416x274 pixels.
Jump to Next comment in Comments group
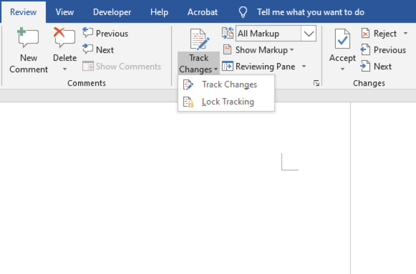pyautogui.click(x=98, y=50)
